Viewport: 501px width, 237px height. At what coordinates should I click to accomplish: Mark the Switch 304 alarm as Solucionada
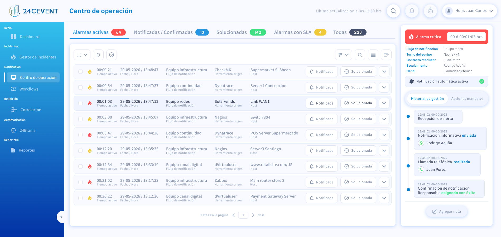(x=358, y=119)
